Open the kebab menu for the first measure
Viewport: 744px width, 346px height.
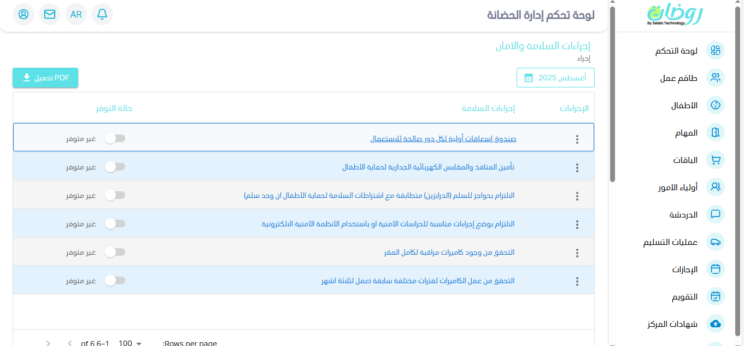[x=577, y=138]
